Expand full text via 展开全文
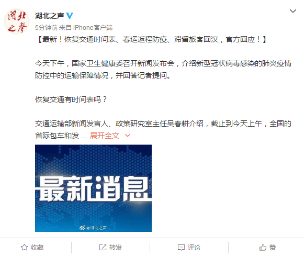Viewport: 305px width, 257px height. [x=105, y=136]
